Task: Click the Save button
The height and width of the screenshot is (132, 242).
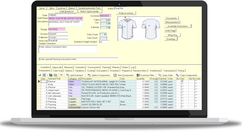Action: 42,8
